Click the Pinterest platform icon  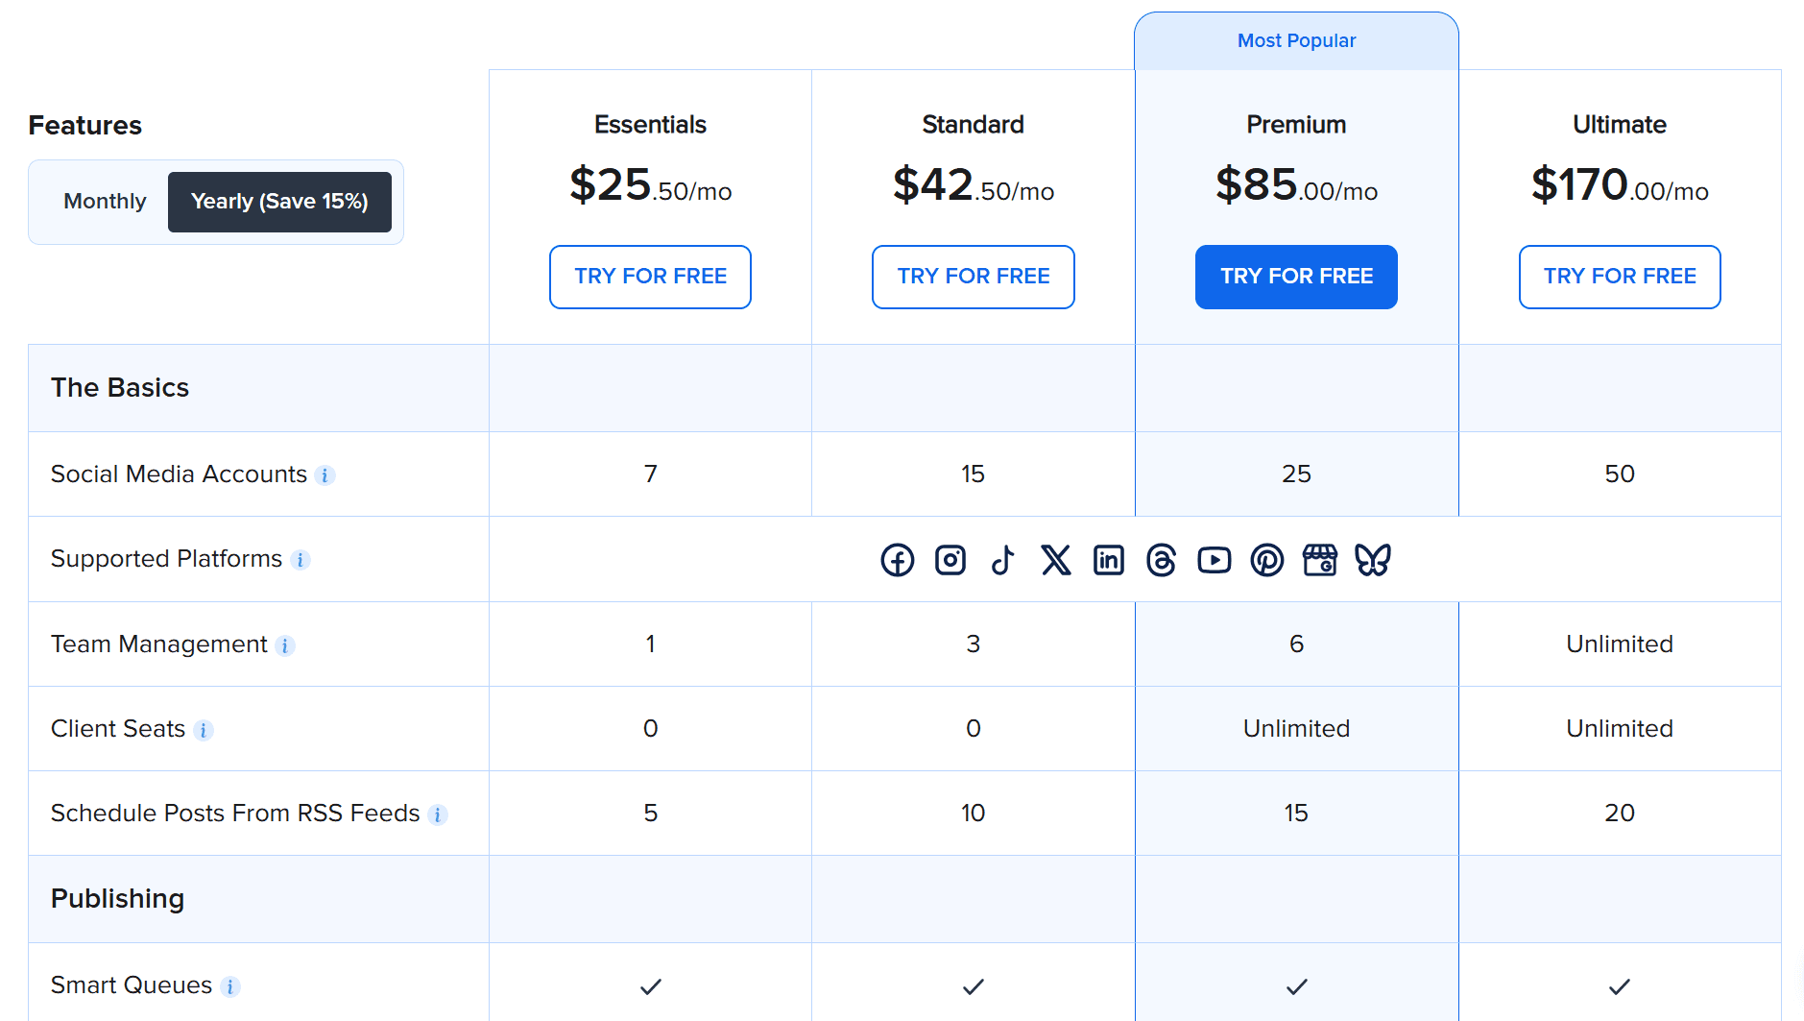coord(1266,560)
